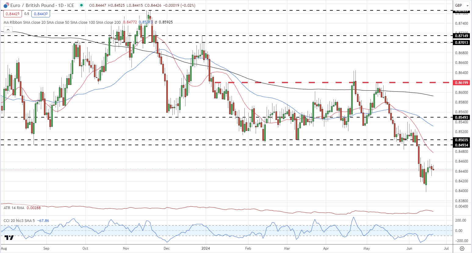This screenshot has height=253, width=472.
Task: Click the blue 0.84430 buy price button
Action: 41,14
